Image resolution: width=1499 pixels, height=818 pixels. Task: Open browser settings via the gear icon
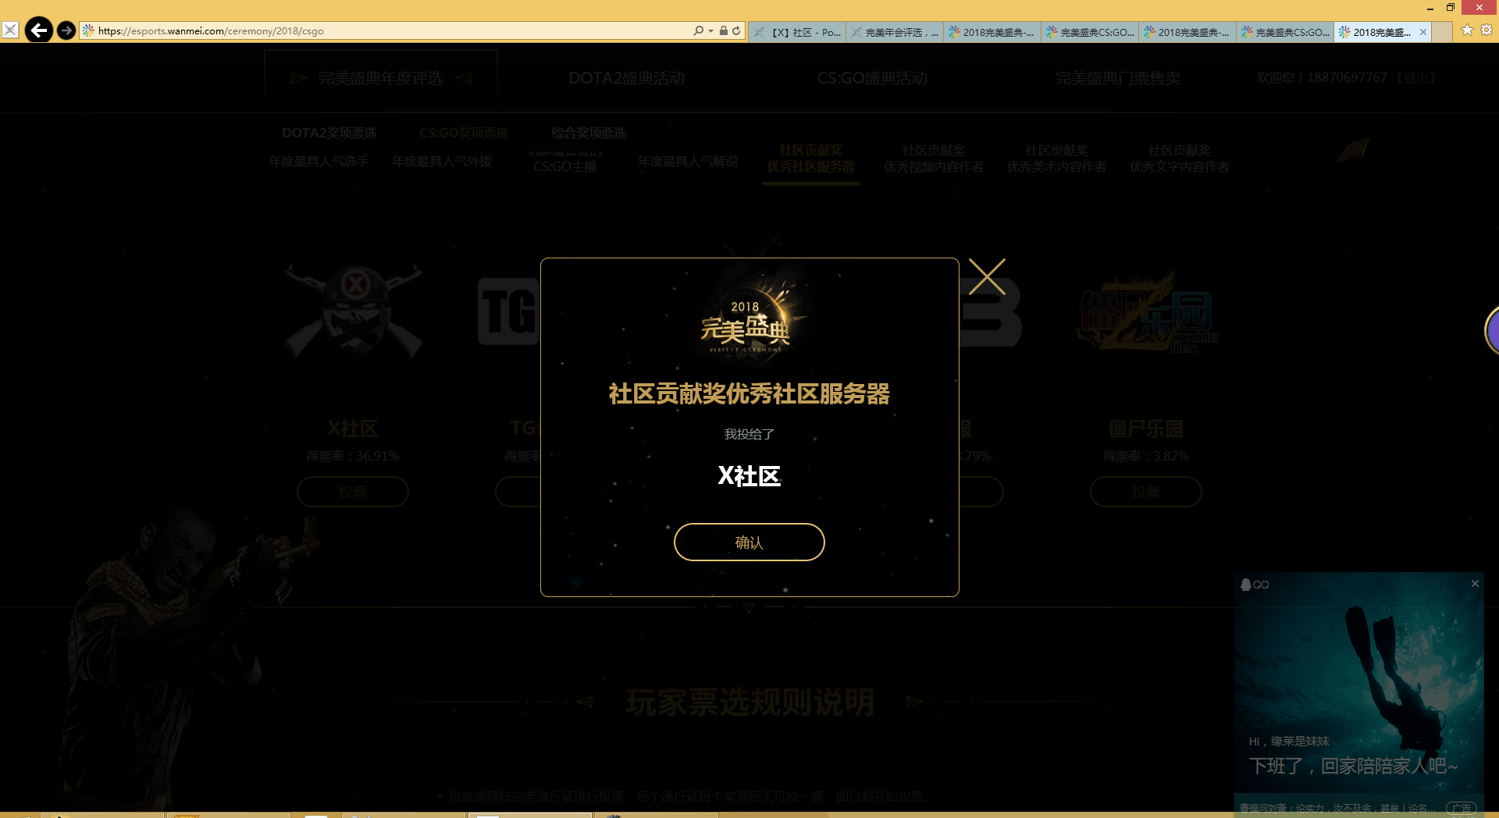[1487, 29]
